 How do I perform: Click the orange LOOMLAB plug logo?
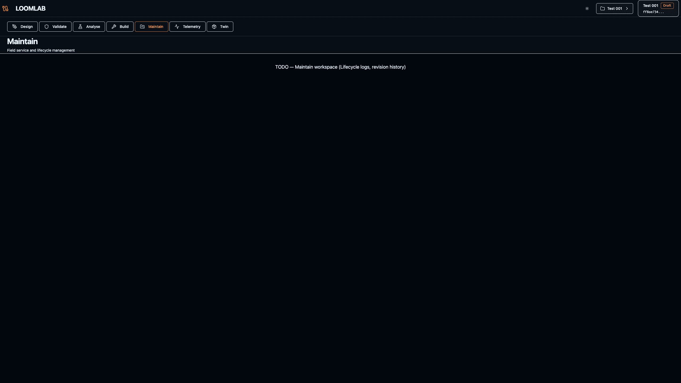pos(5,8)
